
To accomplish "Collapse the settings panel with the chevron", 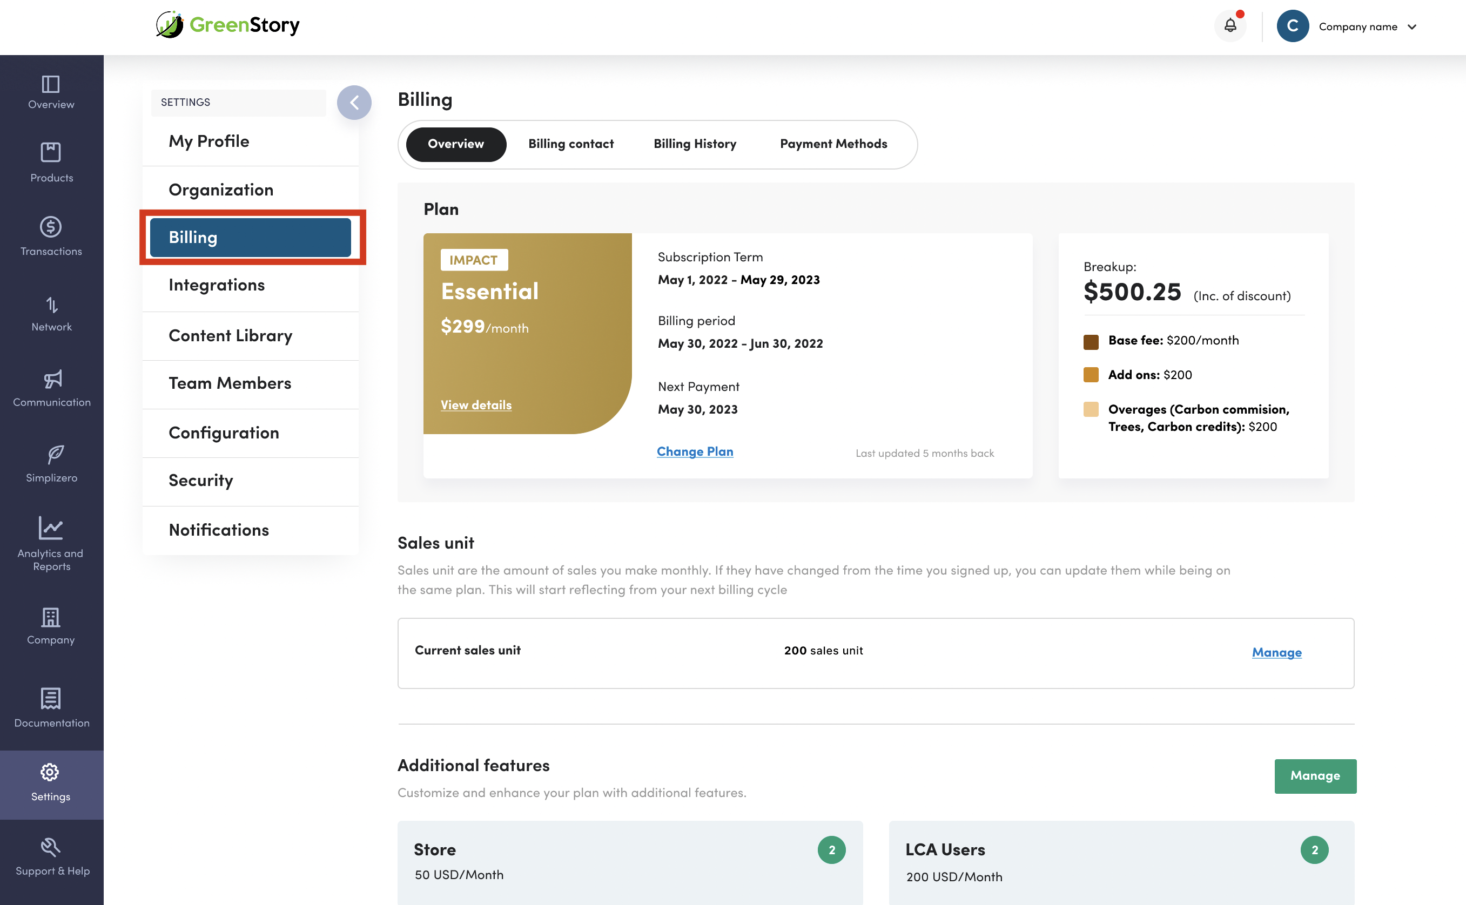I will [354, 103].
